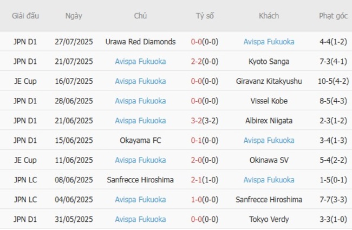Click Sanfrecce Hiroshima in the 08/06/2025 row
Screen dimensions: 352x230
tap(140, 180)
